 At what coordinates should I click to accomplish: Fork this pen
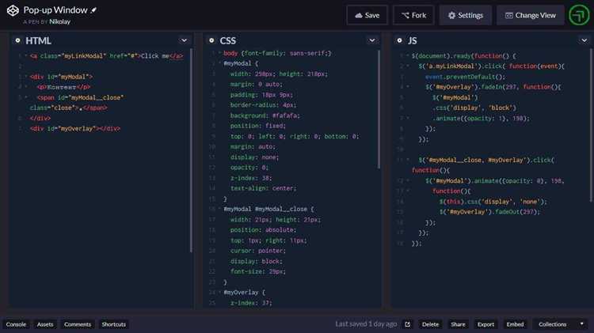click(413, 15)
